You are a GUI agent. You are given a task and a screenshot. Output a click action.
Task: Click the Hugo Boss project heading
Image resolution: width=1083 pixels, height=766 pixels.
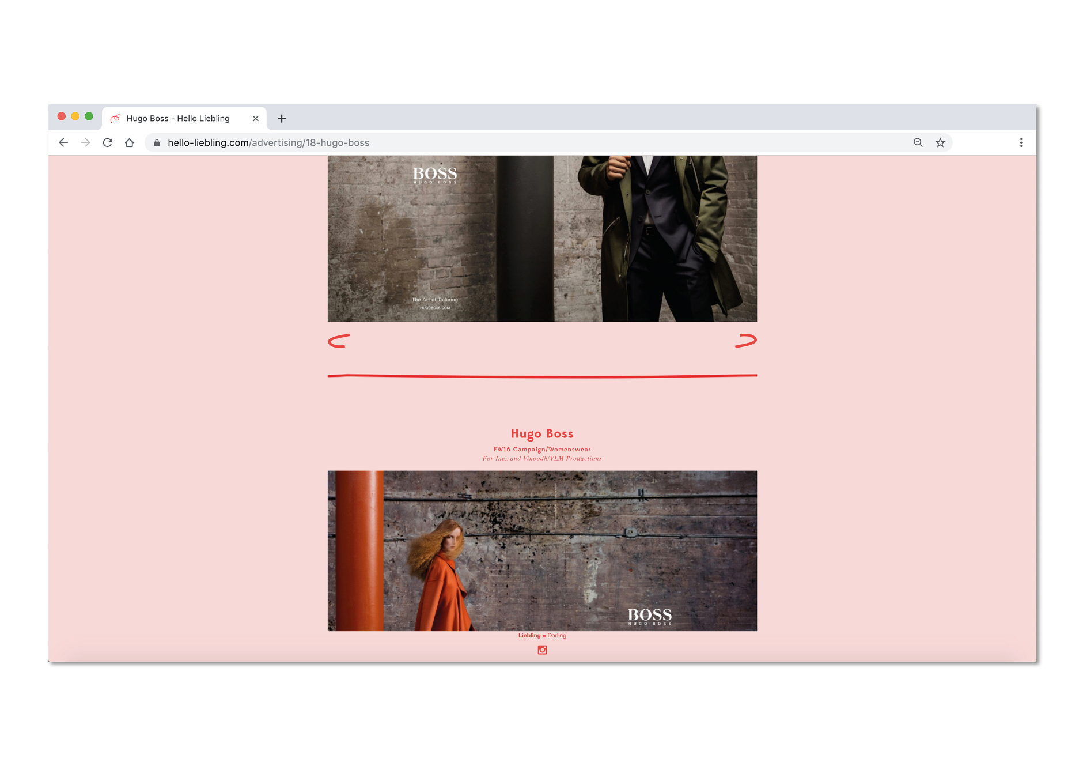542,433
